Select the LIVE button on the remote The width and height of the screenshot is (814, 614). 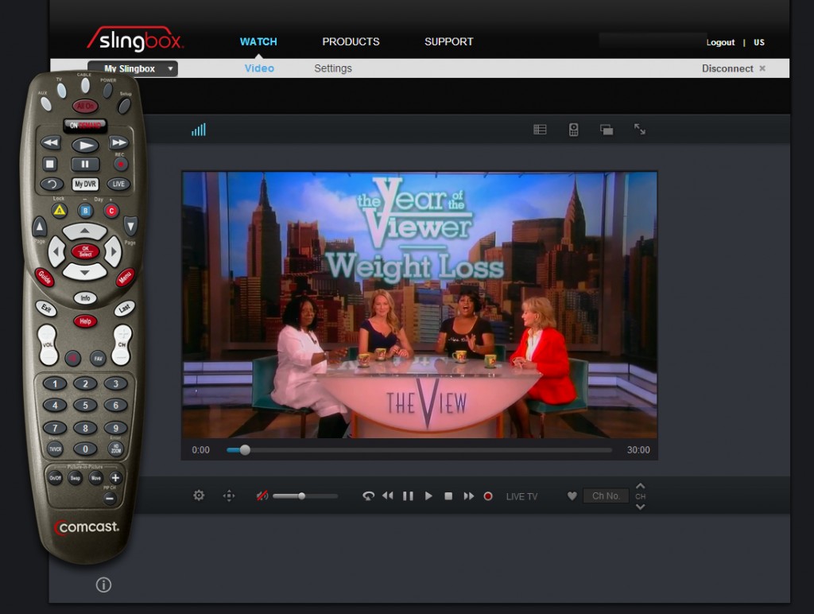tap(118, 184)
